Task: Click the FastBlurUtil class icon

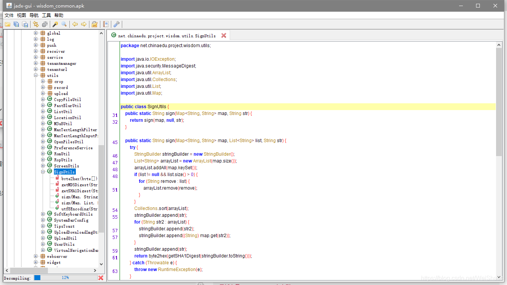Action: pyautogui.click(x=49, y=105)
